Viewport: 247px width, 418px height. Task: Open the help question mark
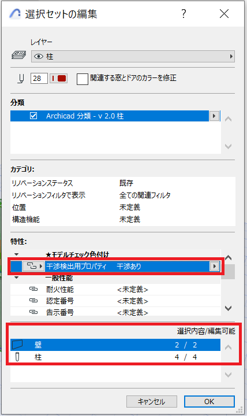[x=184, y=13]
